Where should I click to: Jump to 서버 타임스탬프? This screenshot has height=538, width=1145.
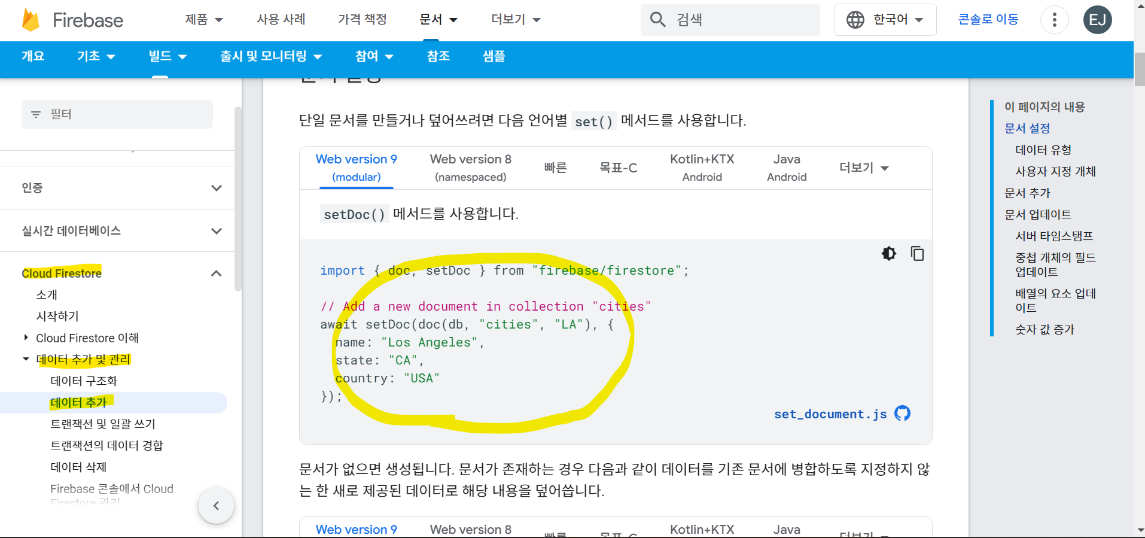[x=1054, y=236]
